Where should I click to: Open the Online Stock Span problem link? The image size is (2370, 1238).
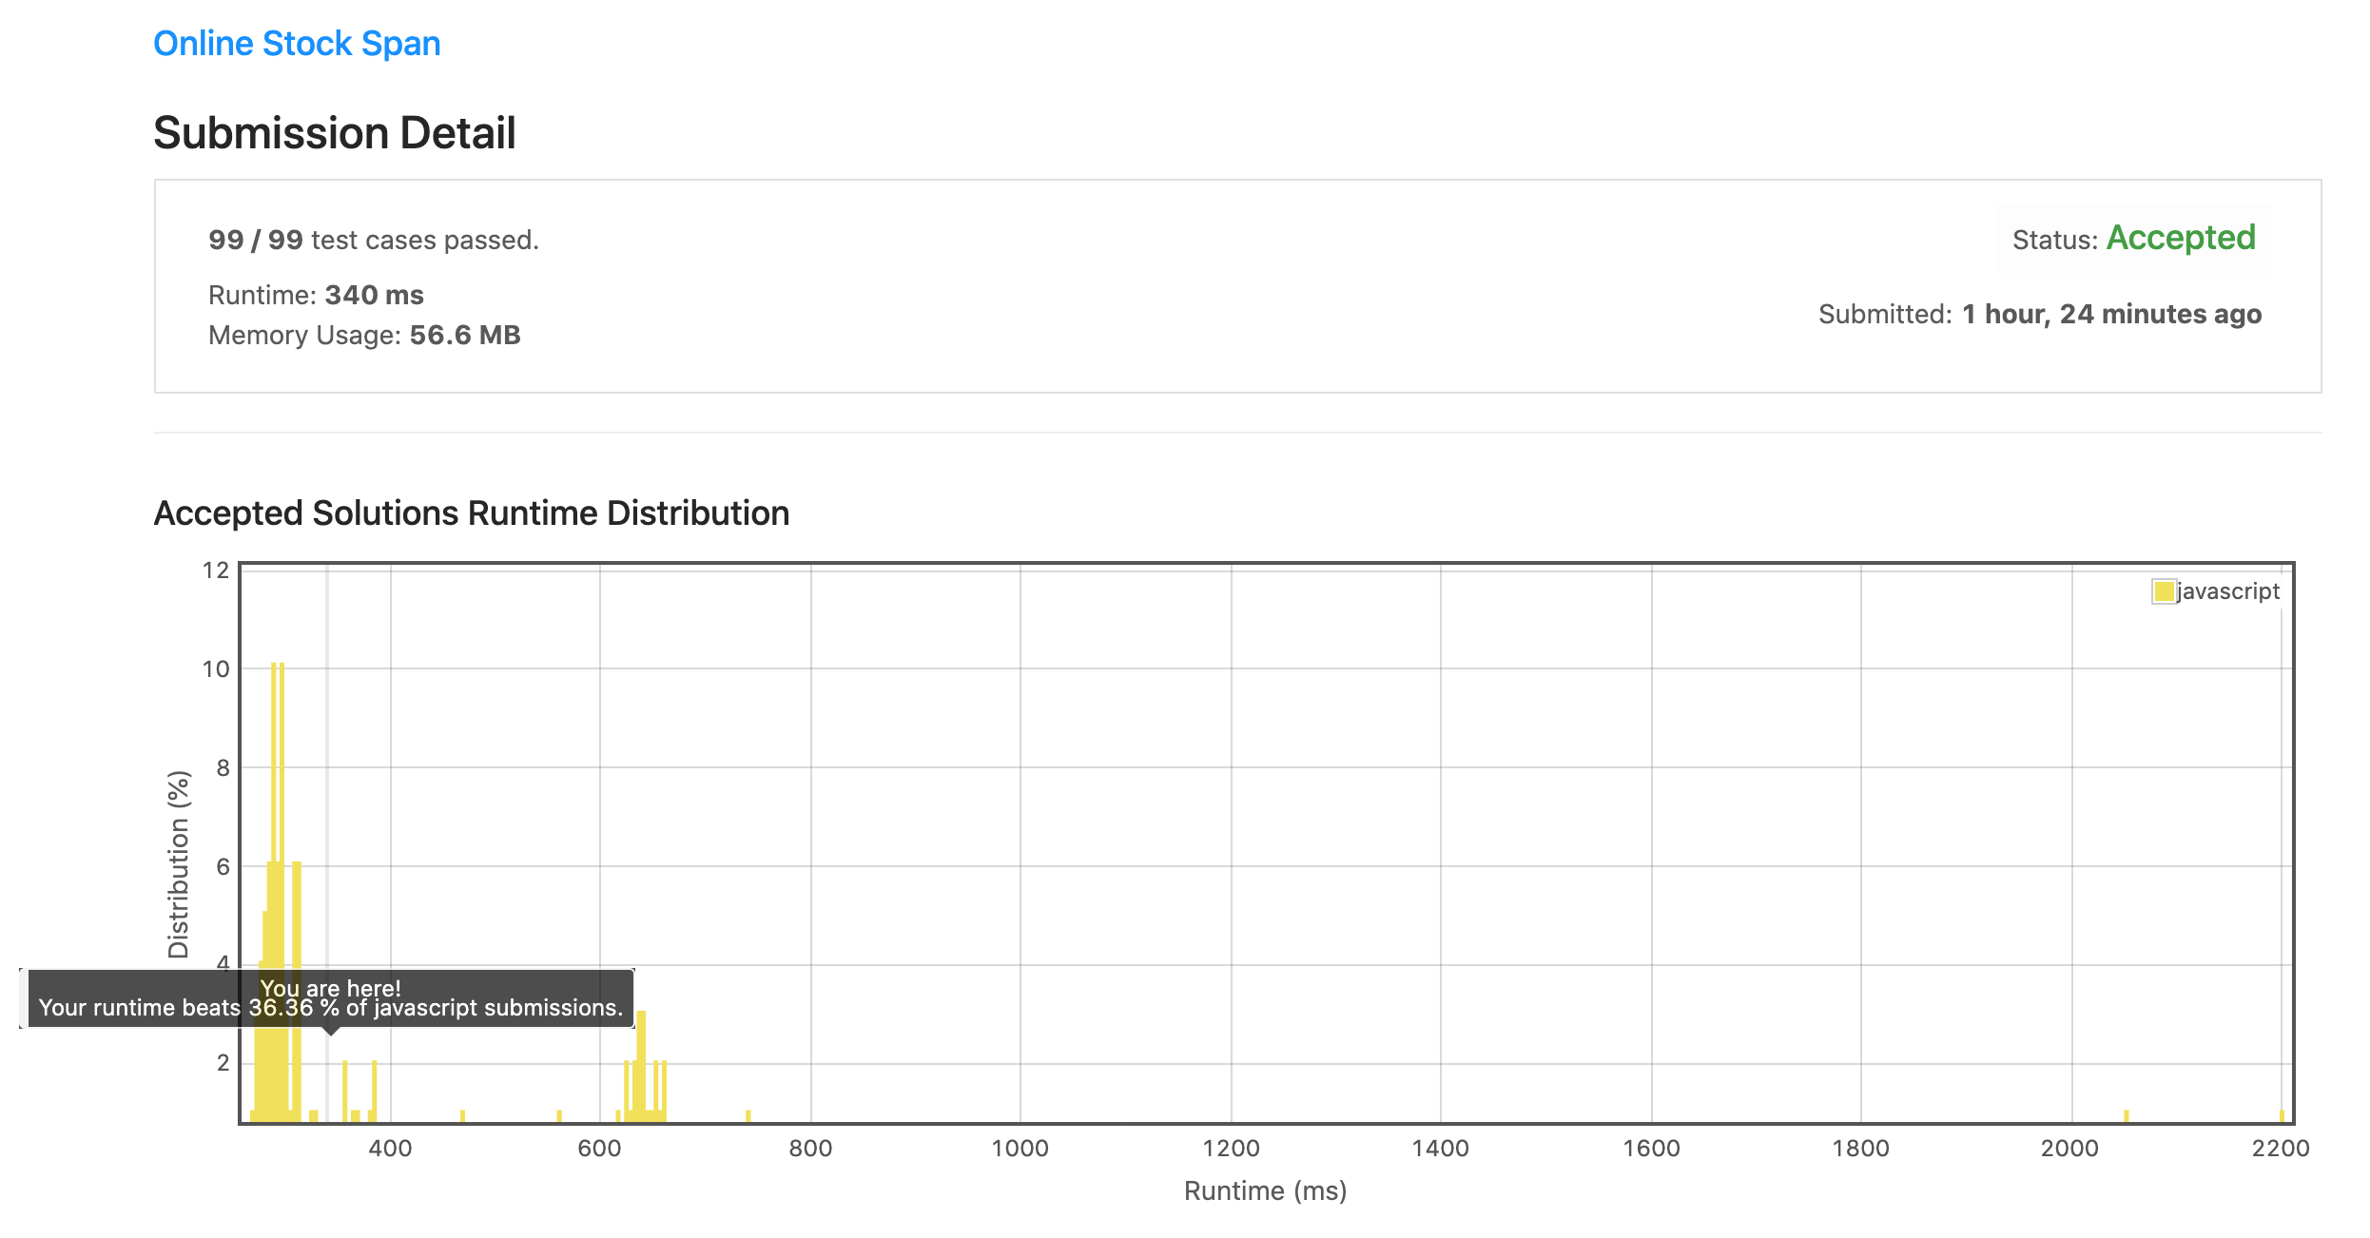297,44
